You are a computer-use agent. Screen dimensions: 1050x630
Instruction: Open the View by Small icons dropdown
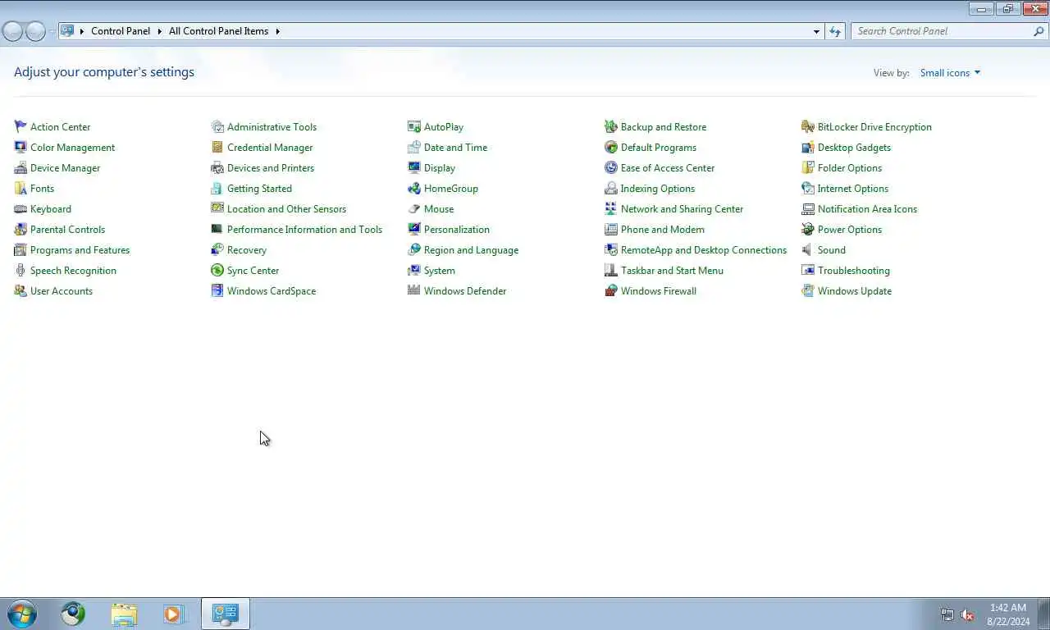point(950,73)
